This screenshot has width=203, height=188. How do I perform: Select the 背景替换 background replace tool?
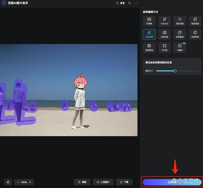(149, 47)
